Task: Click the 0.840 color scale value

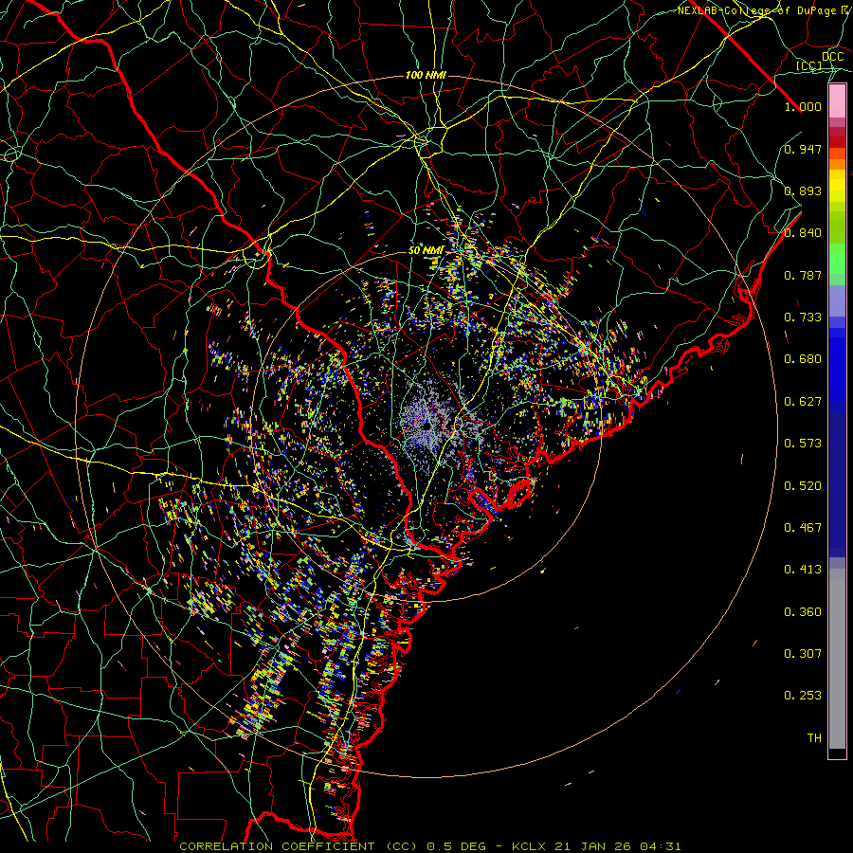Action: [803, 233]
